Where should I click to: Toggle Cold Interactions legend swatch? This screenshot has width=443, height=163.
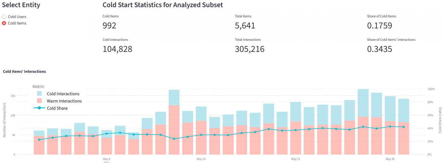tap(39, 94)
